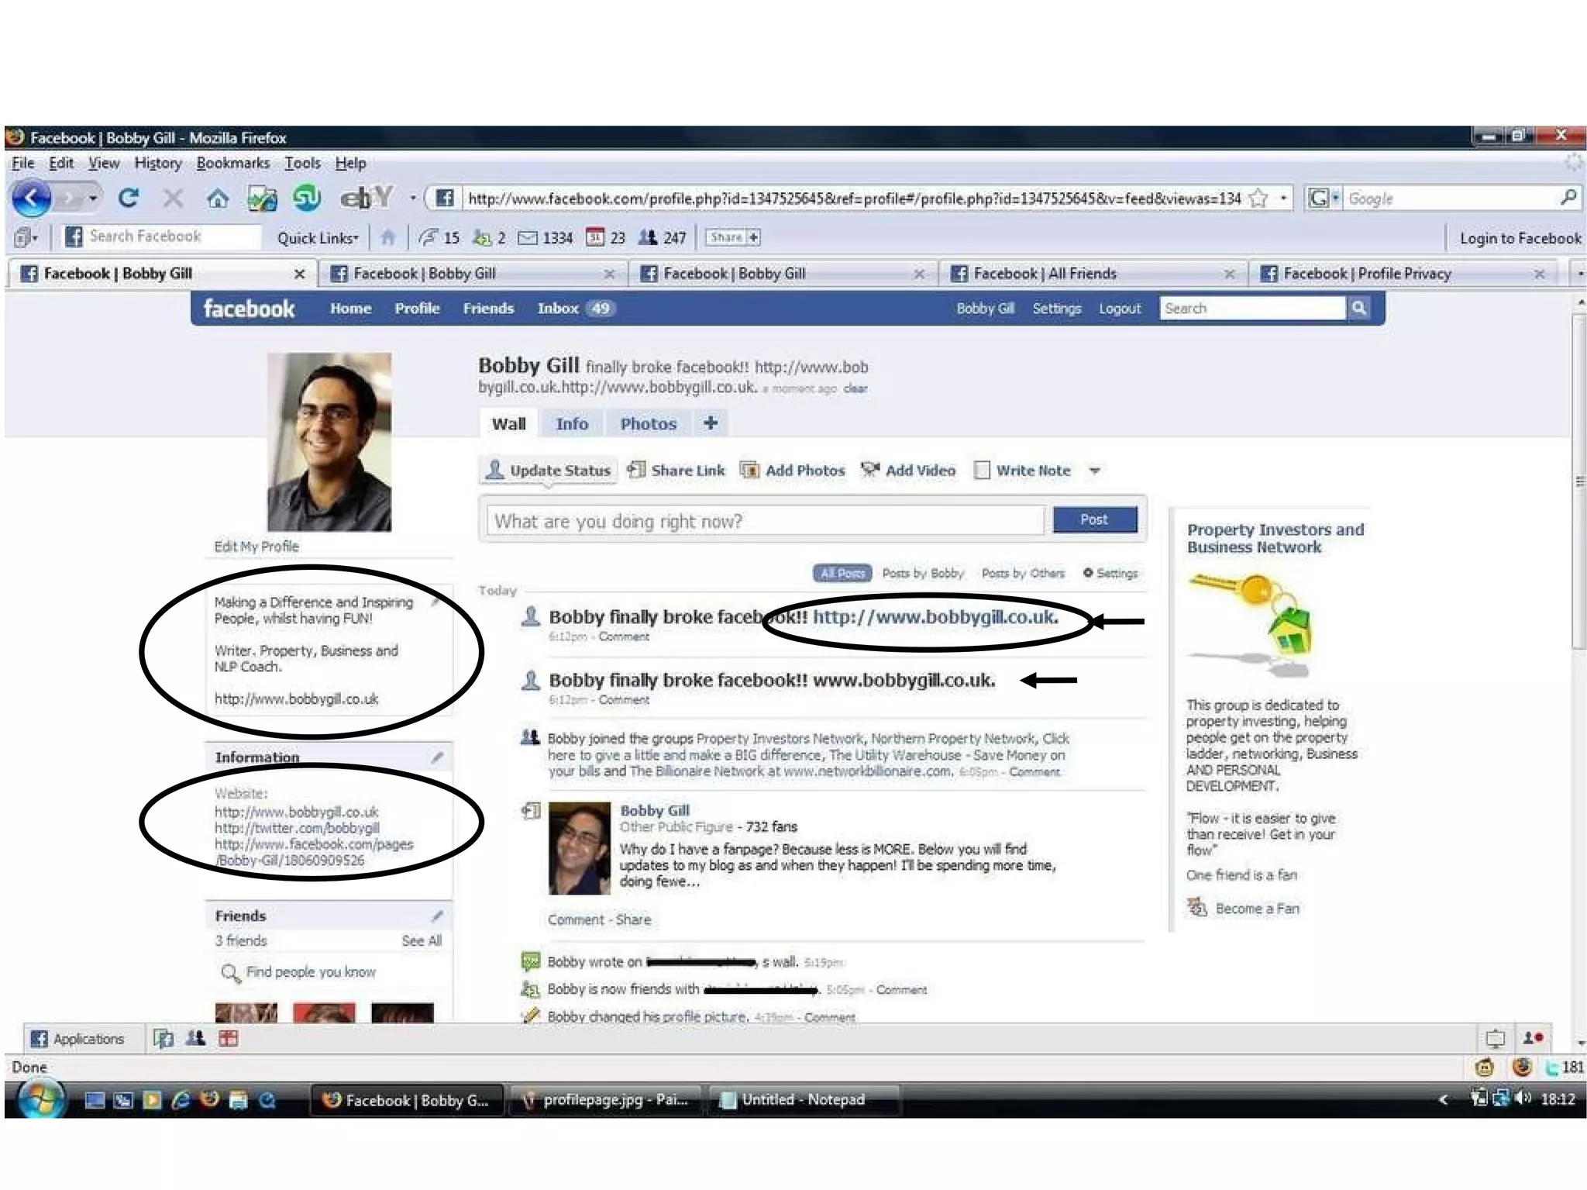Image resolution: width=1587 pixels, height=1190 pixels.
Task: Filter wall to Posts by Bobby
Action: pos(923,573)
